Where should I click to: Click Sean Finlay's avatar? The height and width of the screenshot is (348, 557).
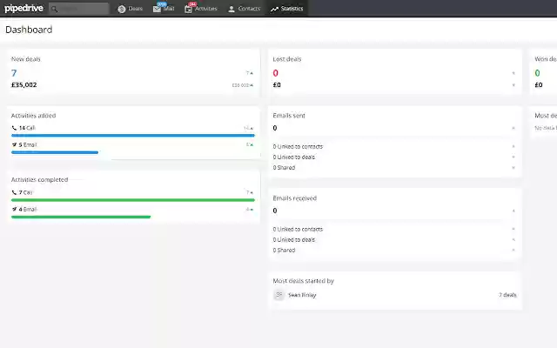(278, 295)
